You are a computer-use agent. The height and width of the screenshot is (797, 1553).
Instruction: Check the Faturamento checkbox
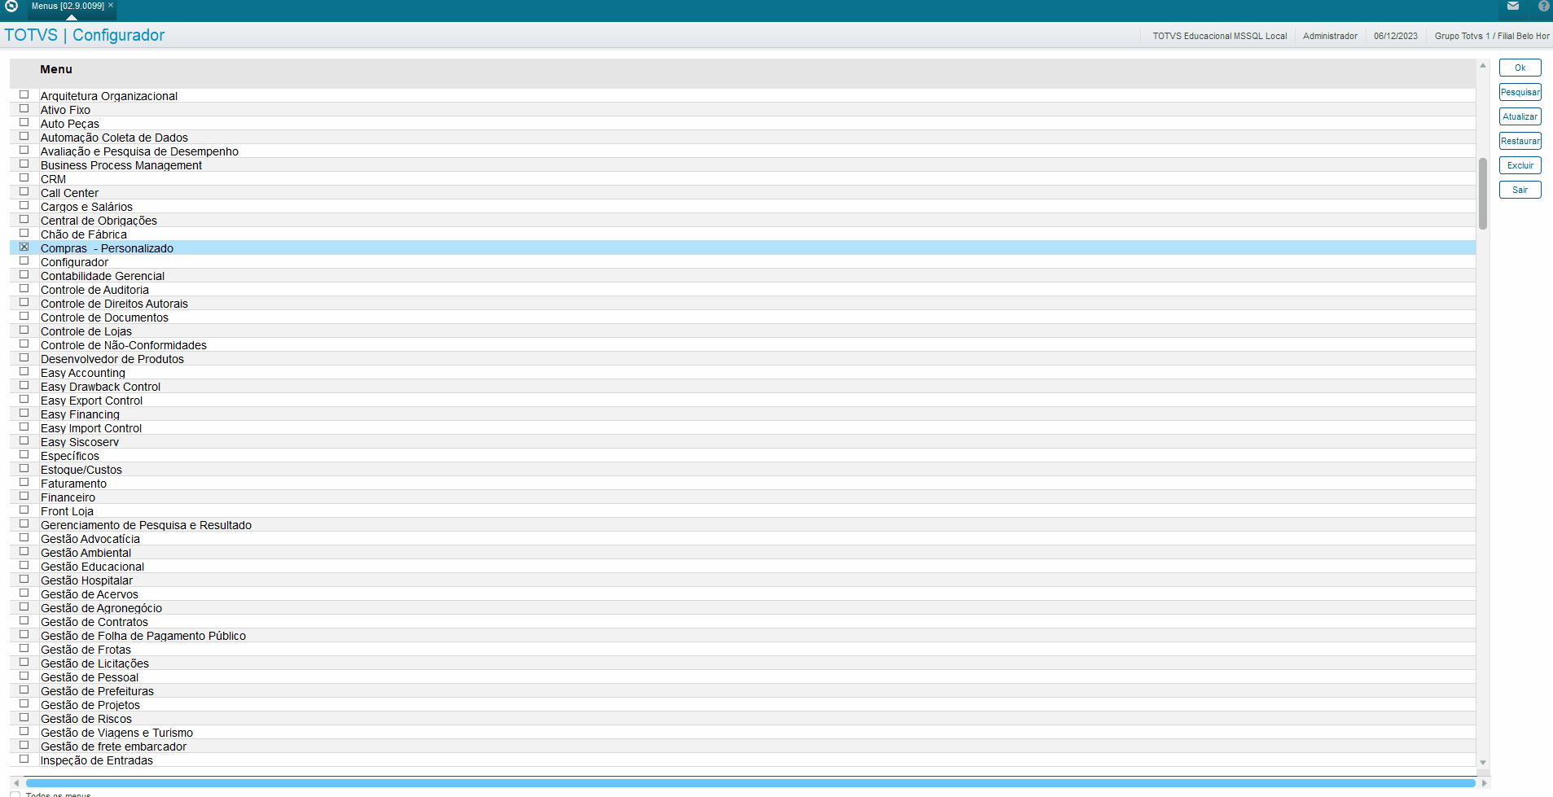[x=24, y=482]
